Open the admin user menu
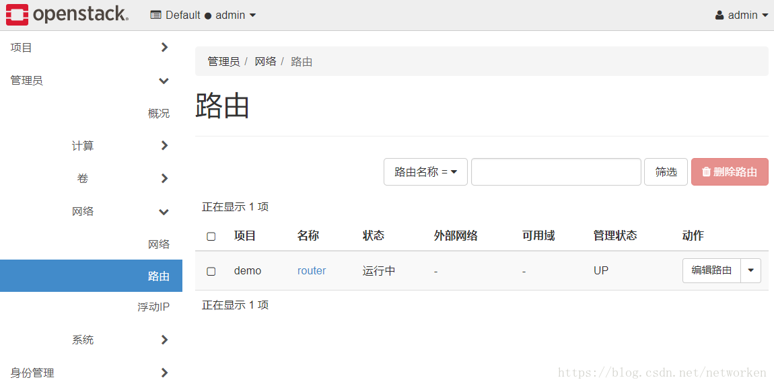 742,15
